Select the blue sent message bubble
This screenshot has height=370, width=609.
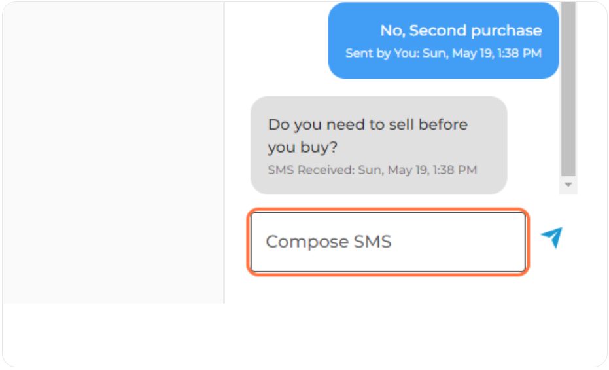[443, 41]
